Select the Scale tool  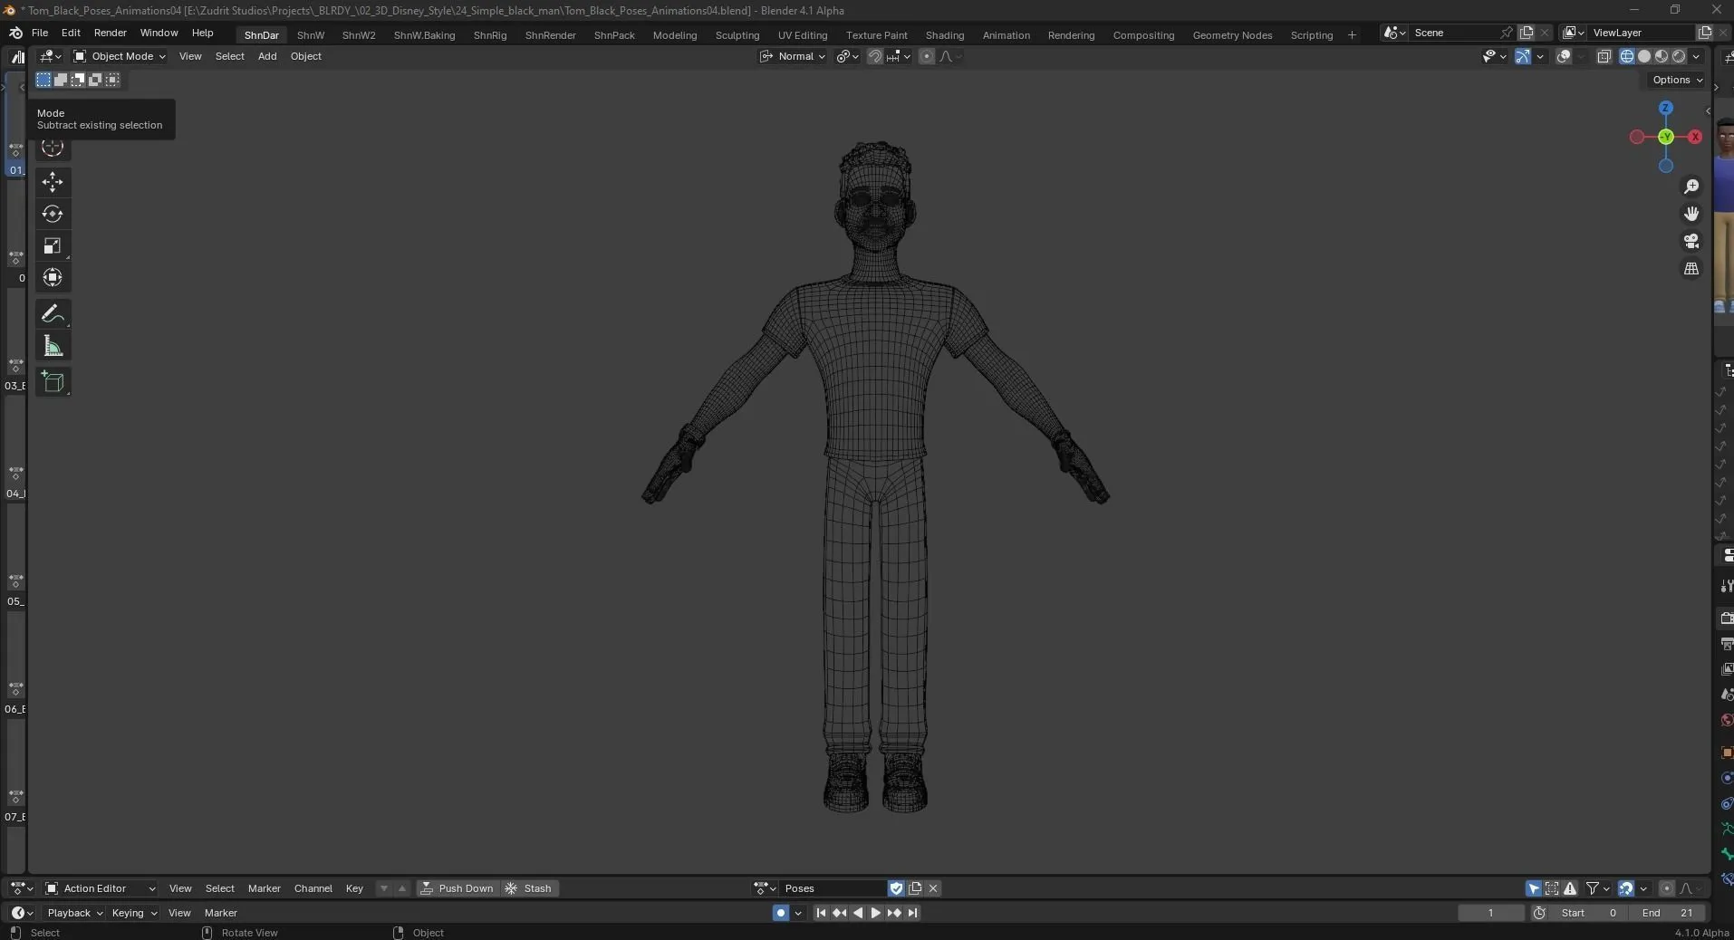coord(53,245)
